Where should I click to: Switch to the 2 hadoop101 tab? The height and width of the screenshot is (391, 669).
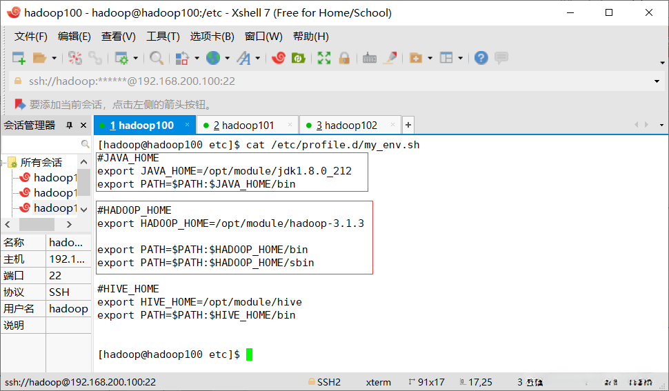pyautogui.click(x=247, y=126)
